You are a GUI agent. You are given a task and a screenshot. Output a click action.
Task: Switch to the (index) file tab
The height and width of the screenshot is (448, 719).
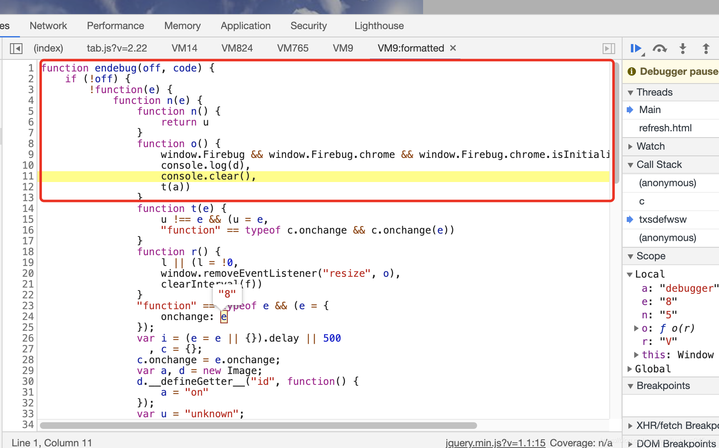pyautogui.click(x=48, y=48)
